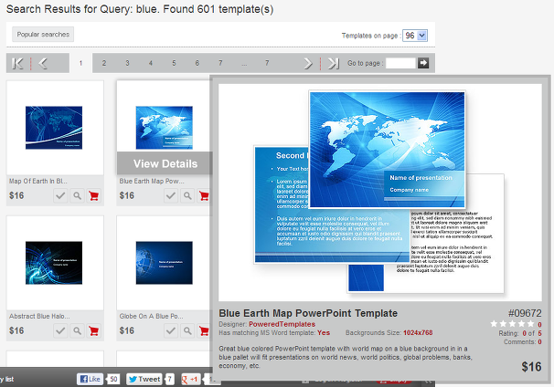Jump to last results page
Screen dimensions: 554x387
click(333, 64)
